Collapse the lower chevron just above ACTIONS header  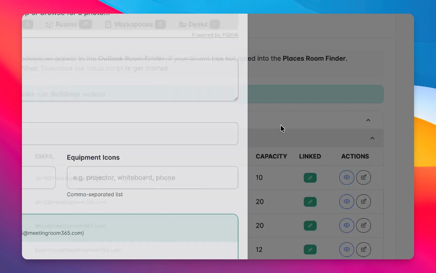(372, 138)
